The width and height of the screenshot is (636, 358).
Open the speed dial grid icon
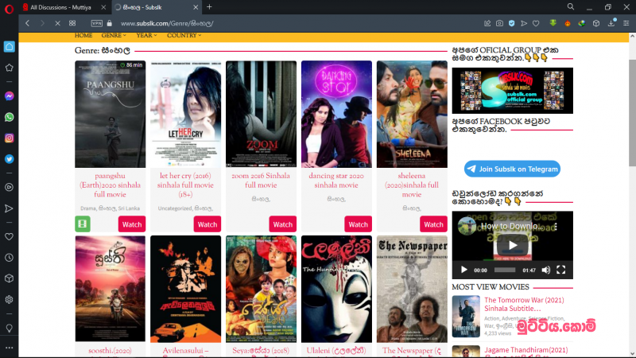point(72,24)
